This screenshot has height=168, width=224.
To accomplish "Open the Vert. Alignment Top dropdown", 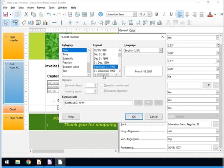I will pos(218,139).
